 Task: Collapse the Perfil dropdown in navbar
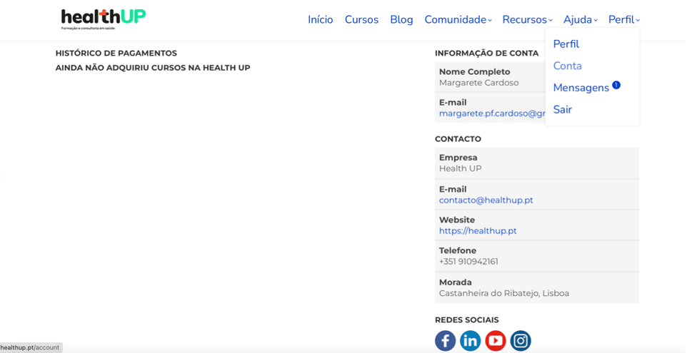623,20
